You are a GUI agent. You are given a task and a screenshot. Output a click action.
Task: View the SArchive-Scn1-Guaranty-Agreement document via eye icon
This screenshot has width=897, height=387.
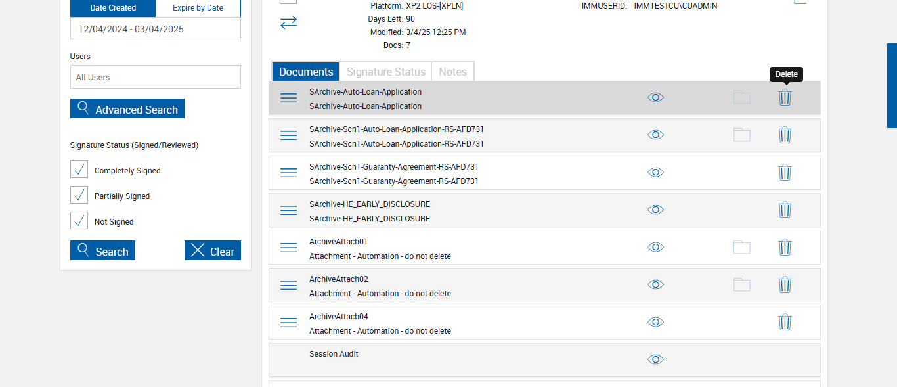coord(655,172)
